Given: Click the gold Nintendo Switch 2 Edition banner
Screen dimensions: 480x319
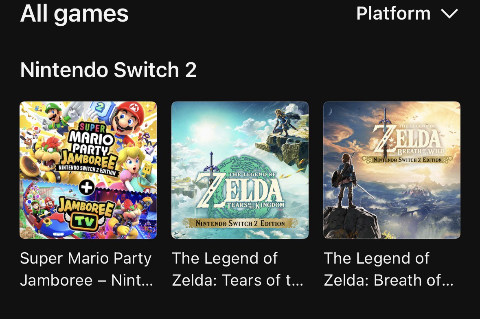Looking at the screenshot, I should 240,223.
